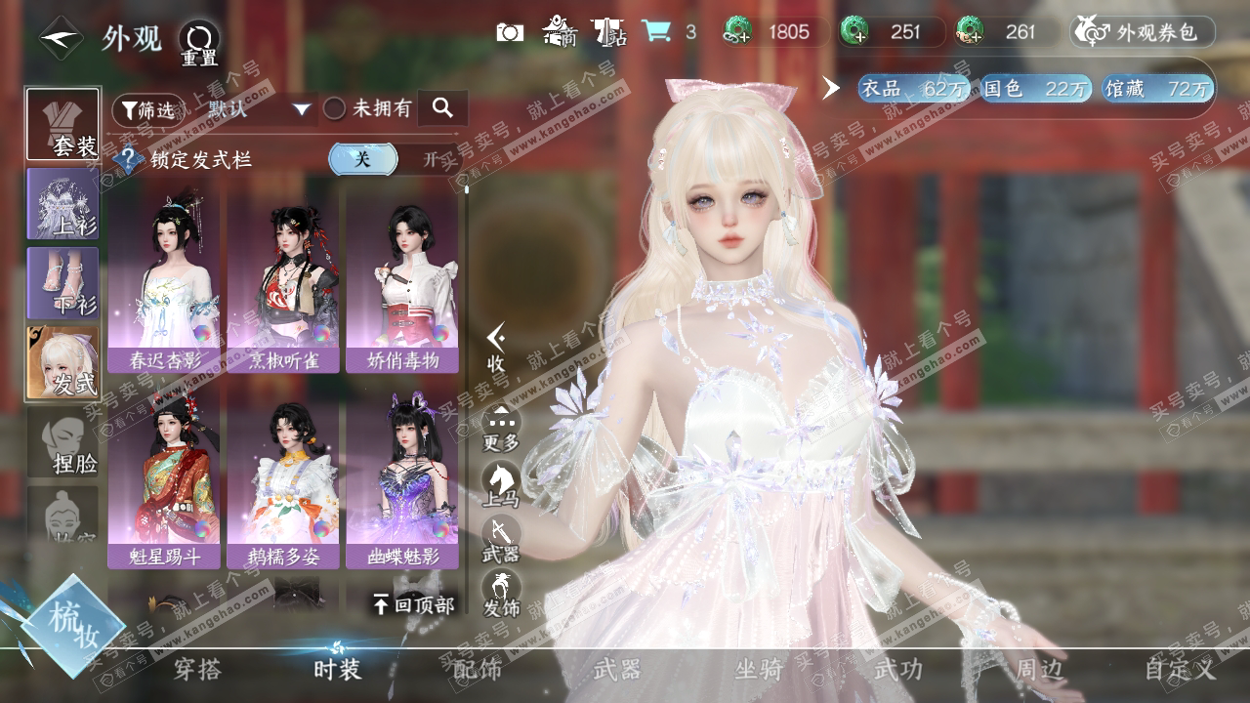Select the 上衫 top category
This screenshot has width=1250, height=703.
pyautogui.click(x=63, y=203)
